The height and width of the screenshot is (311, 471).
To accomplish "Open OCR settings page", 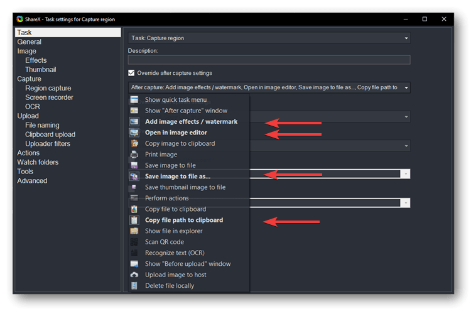I will coord(33,107).
